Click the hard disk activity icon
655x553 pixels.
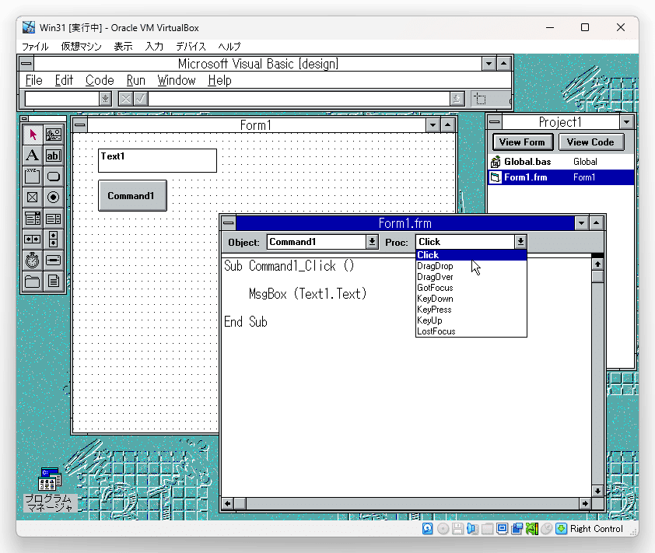pos(427,529)
